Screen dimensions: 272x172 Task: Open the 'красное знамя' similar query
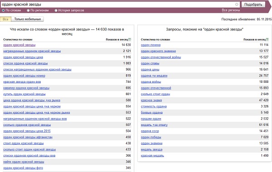tap(151, 100)
